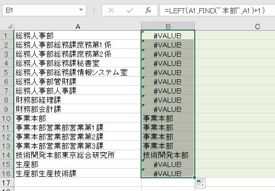Image resolution: width=275 pixels, height=191 pixels.
Task: Expand the Name Box dropdown arrow
Action: click(81, 10)
